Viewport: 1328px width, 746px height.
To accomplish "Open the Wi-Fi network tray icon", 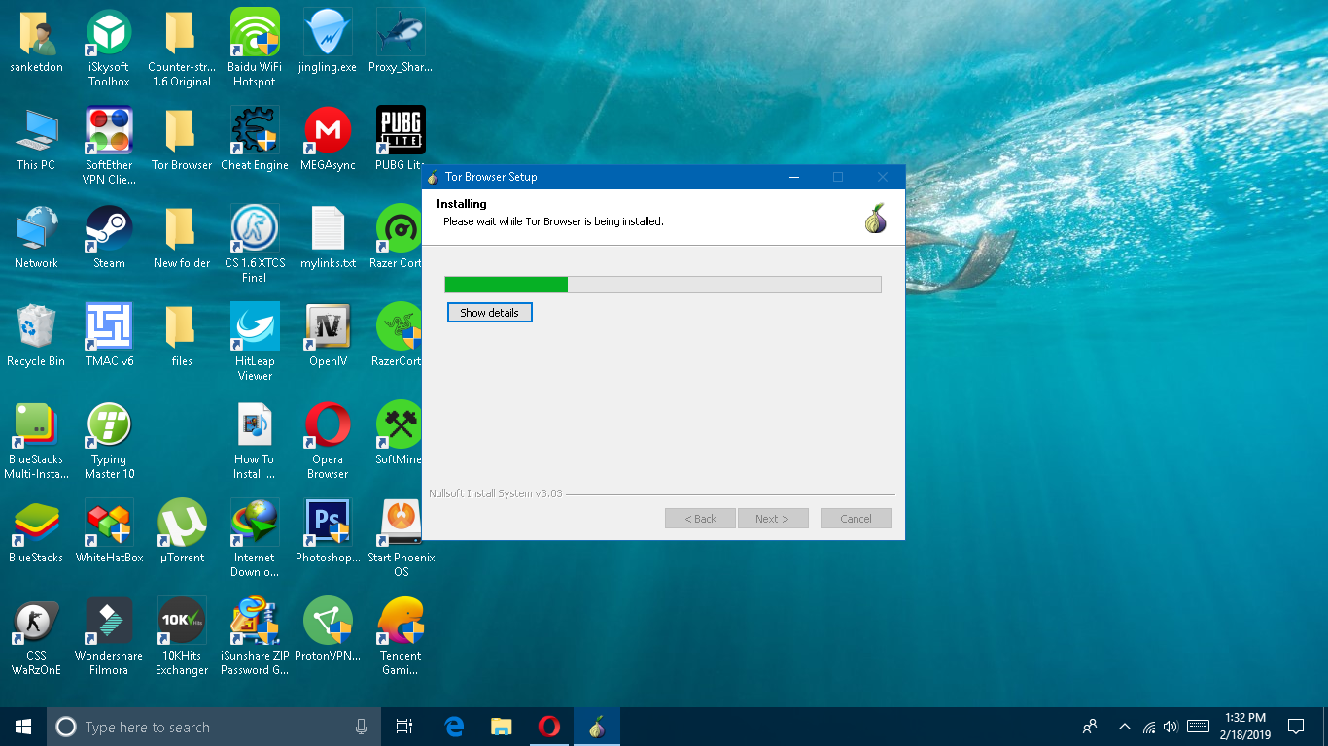I will [x=1149, y=727].
